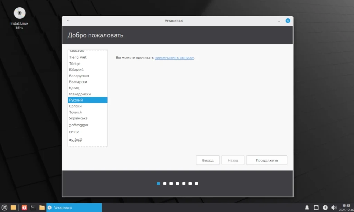Minimize the Установка window
Viewport: 354px width, 212px height.
pos(279,21)
